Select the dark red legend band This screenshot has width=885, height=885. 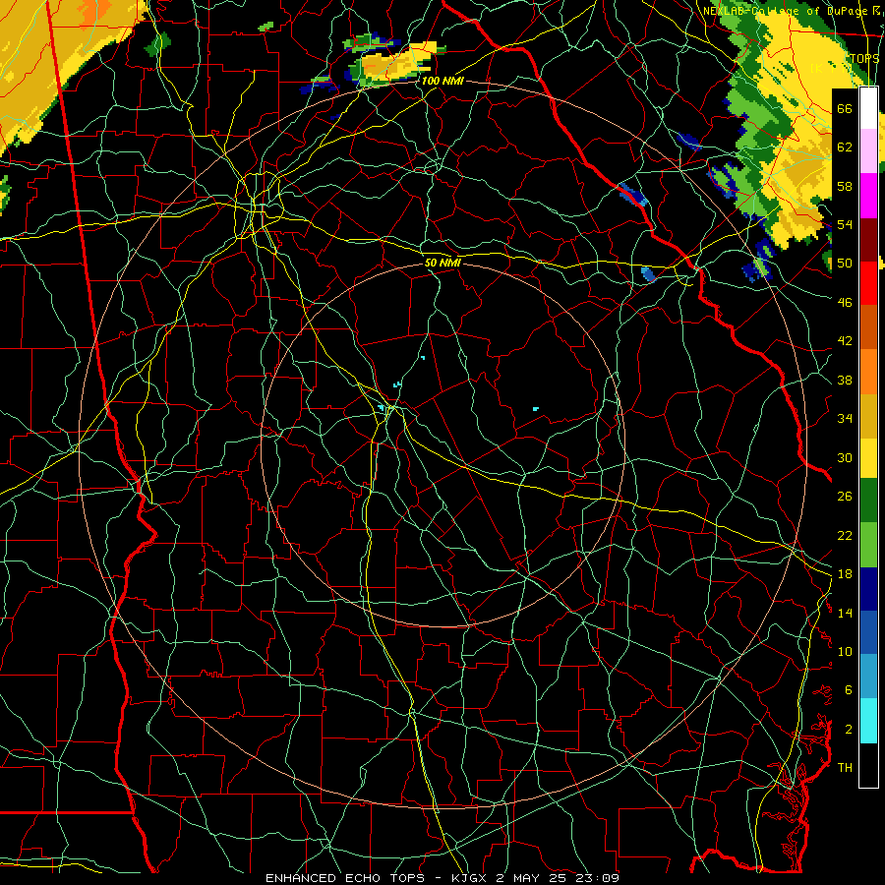pos(868,239)
